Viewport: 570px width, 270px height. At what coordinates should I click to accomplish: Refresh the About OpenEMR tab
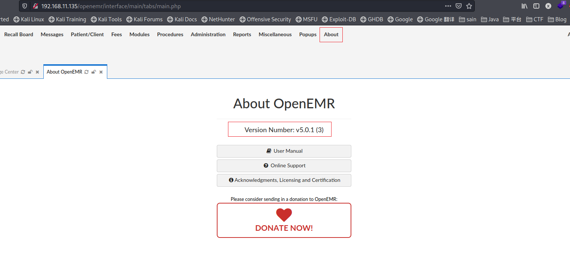[x=86, y=72]
